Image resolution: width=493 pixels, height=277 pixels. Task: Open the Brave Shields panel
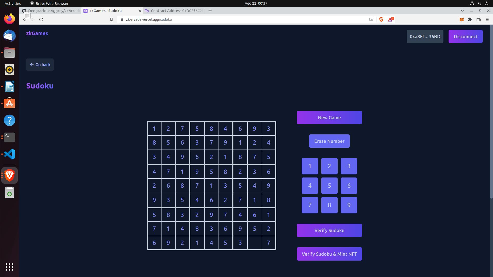coord(381,19)
